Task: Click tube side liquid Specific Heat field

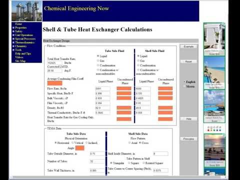Action: 102,93
